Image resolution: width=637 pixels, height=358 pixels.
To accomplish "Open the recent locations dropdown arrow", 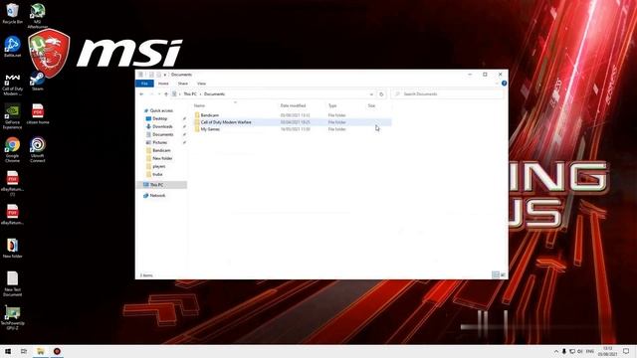I will pyautogui.click(x=159, y=94).
